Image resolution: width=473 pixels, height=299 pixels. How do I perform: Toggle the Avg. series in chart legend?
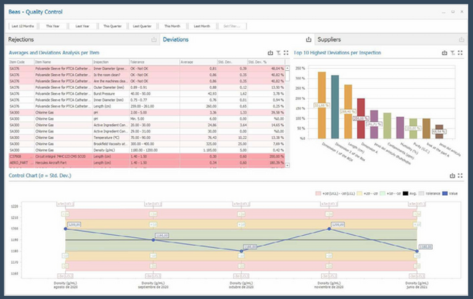(407, 193)
